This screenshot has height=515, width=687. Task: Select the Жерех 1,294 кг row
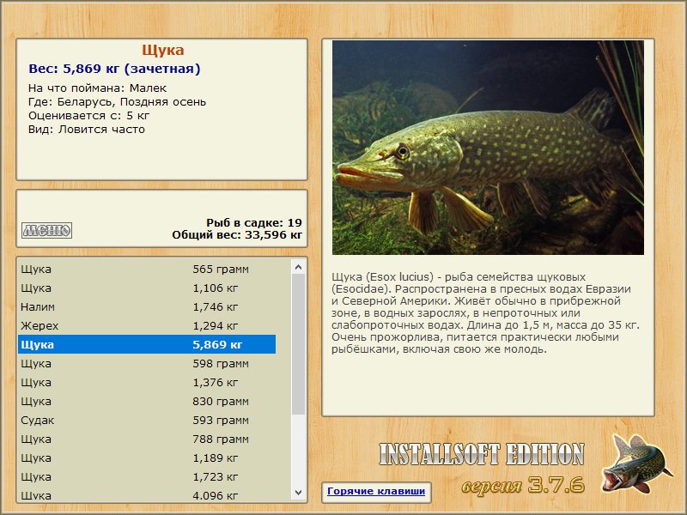point(147,326)
